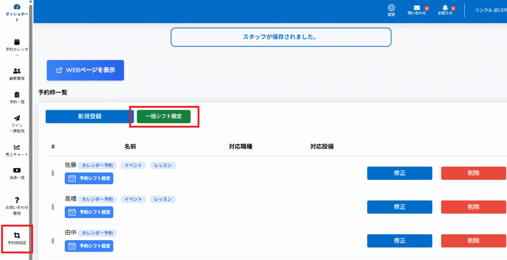Open 予約カレンダー in the sidebar
This screenshot has height=260, width=507.
click(17, 43)
